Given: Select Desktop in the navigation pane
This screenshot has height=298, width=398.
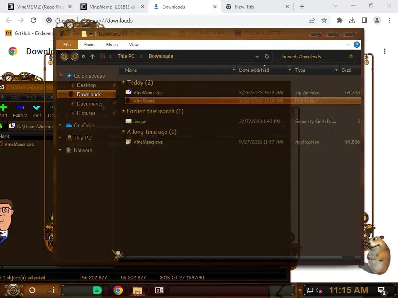Looking at the screenshot, I should click(x=86, y=85).
